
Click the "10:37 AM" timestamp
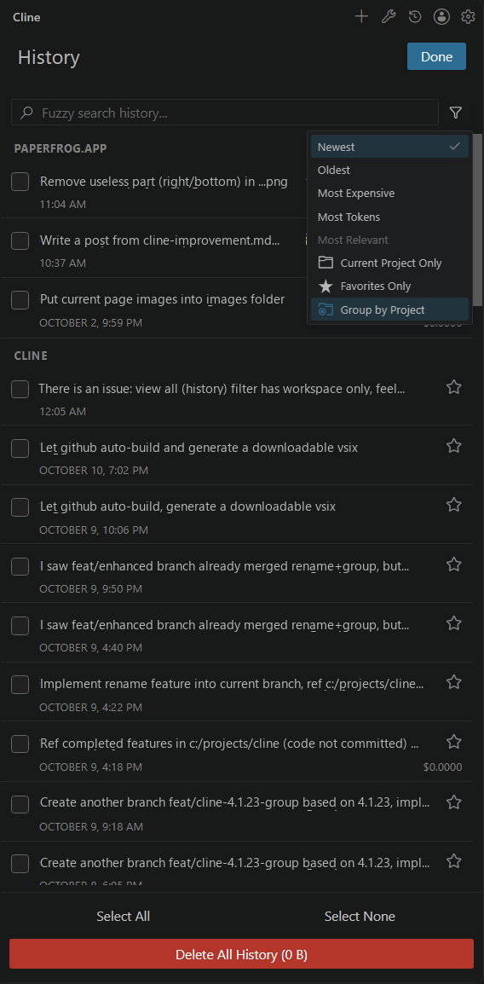(x=63, y=263)
